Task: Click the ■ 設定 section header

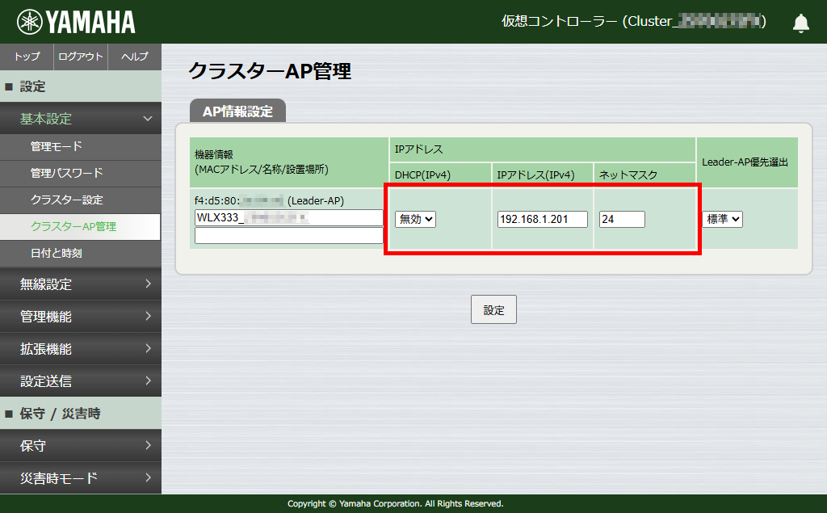Action: tap(81, 86)
